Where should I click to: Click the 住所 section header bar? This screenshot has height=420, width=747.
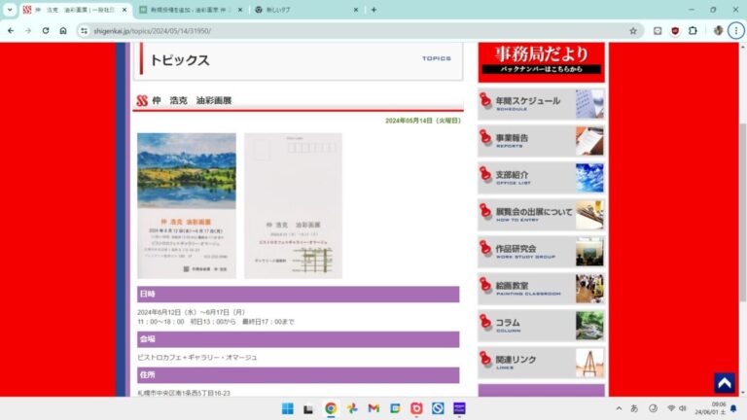pyautogui.click(x=299, y=375)
